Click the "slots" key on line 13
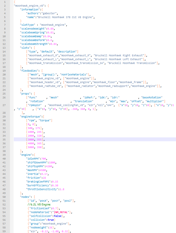This screenshot has width=176, height=233. pos(25,48)
